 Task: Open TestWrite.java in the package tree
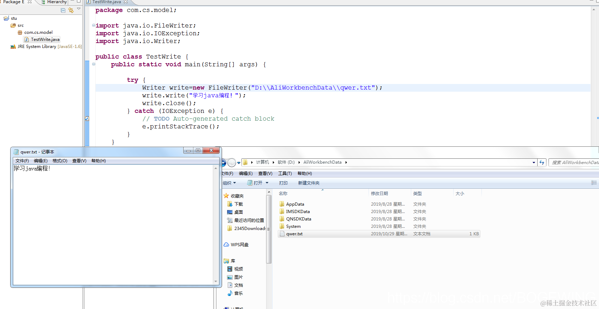45,40
